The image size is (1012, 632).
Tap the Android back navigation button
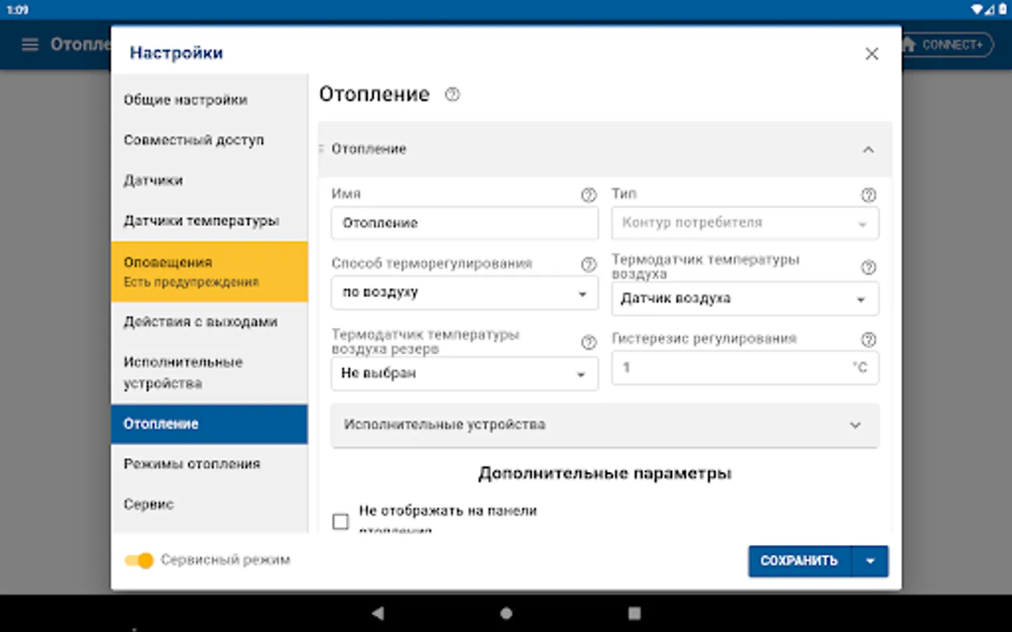tap(378, 613)
